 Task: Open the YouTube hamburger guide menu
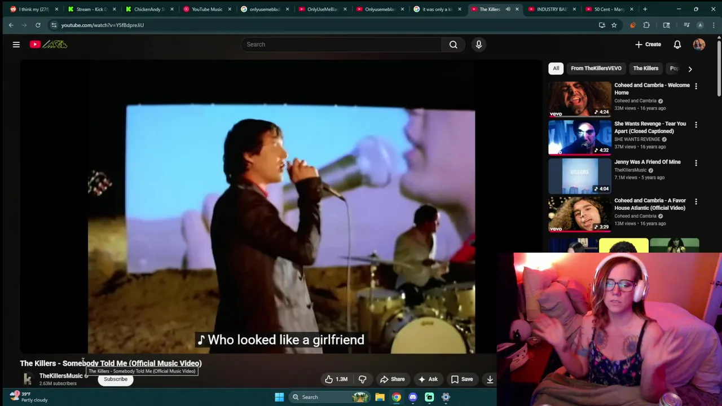click(16, 45)
